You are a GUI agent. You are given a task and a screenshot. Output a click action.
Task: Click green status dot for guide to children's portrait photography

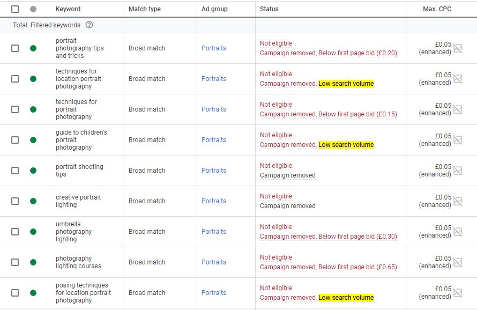pos(33,140)
